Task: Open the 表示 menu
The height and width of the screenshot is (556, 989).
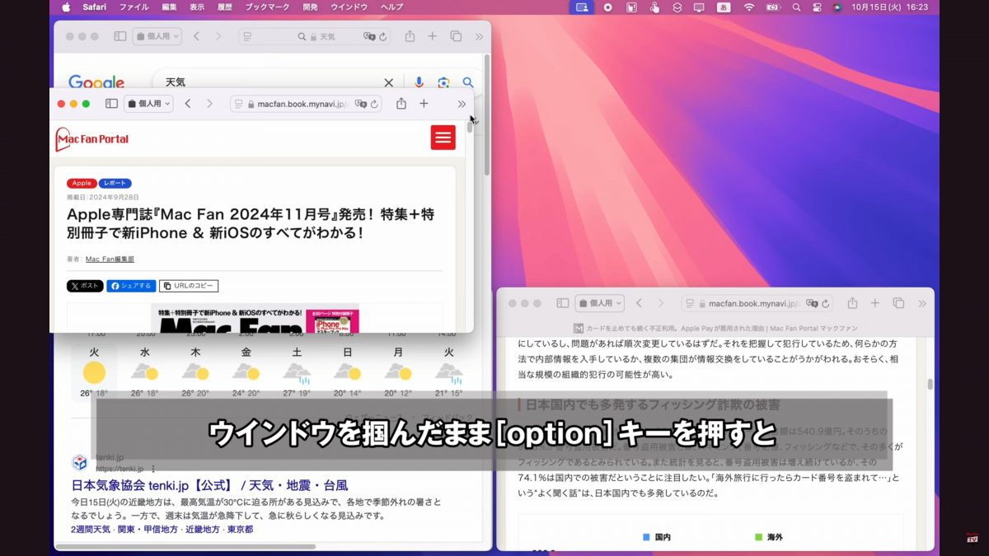Action: pyautogui.click(x=197, y=7)
